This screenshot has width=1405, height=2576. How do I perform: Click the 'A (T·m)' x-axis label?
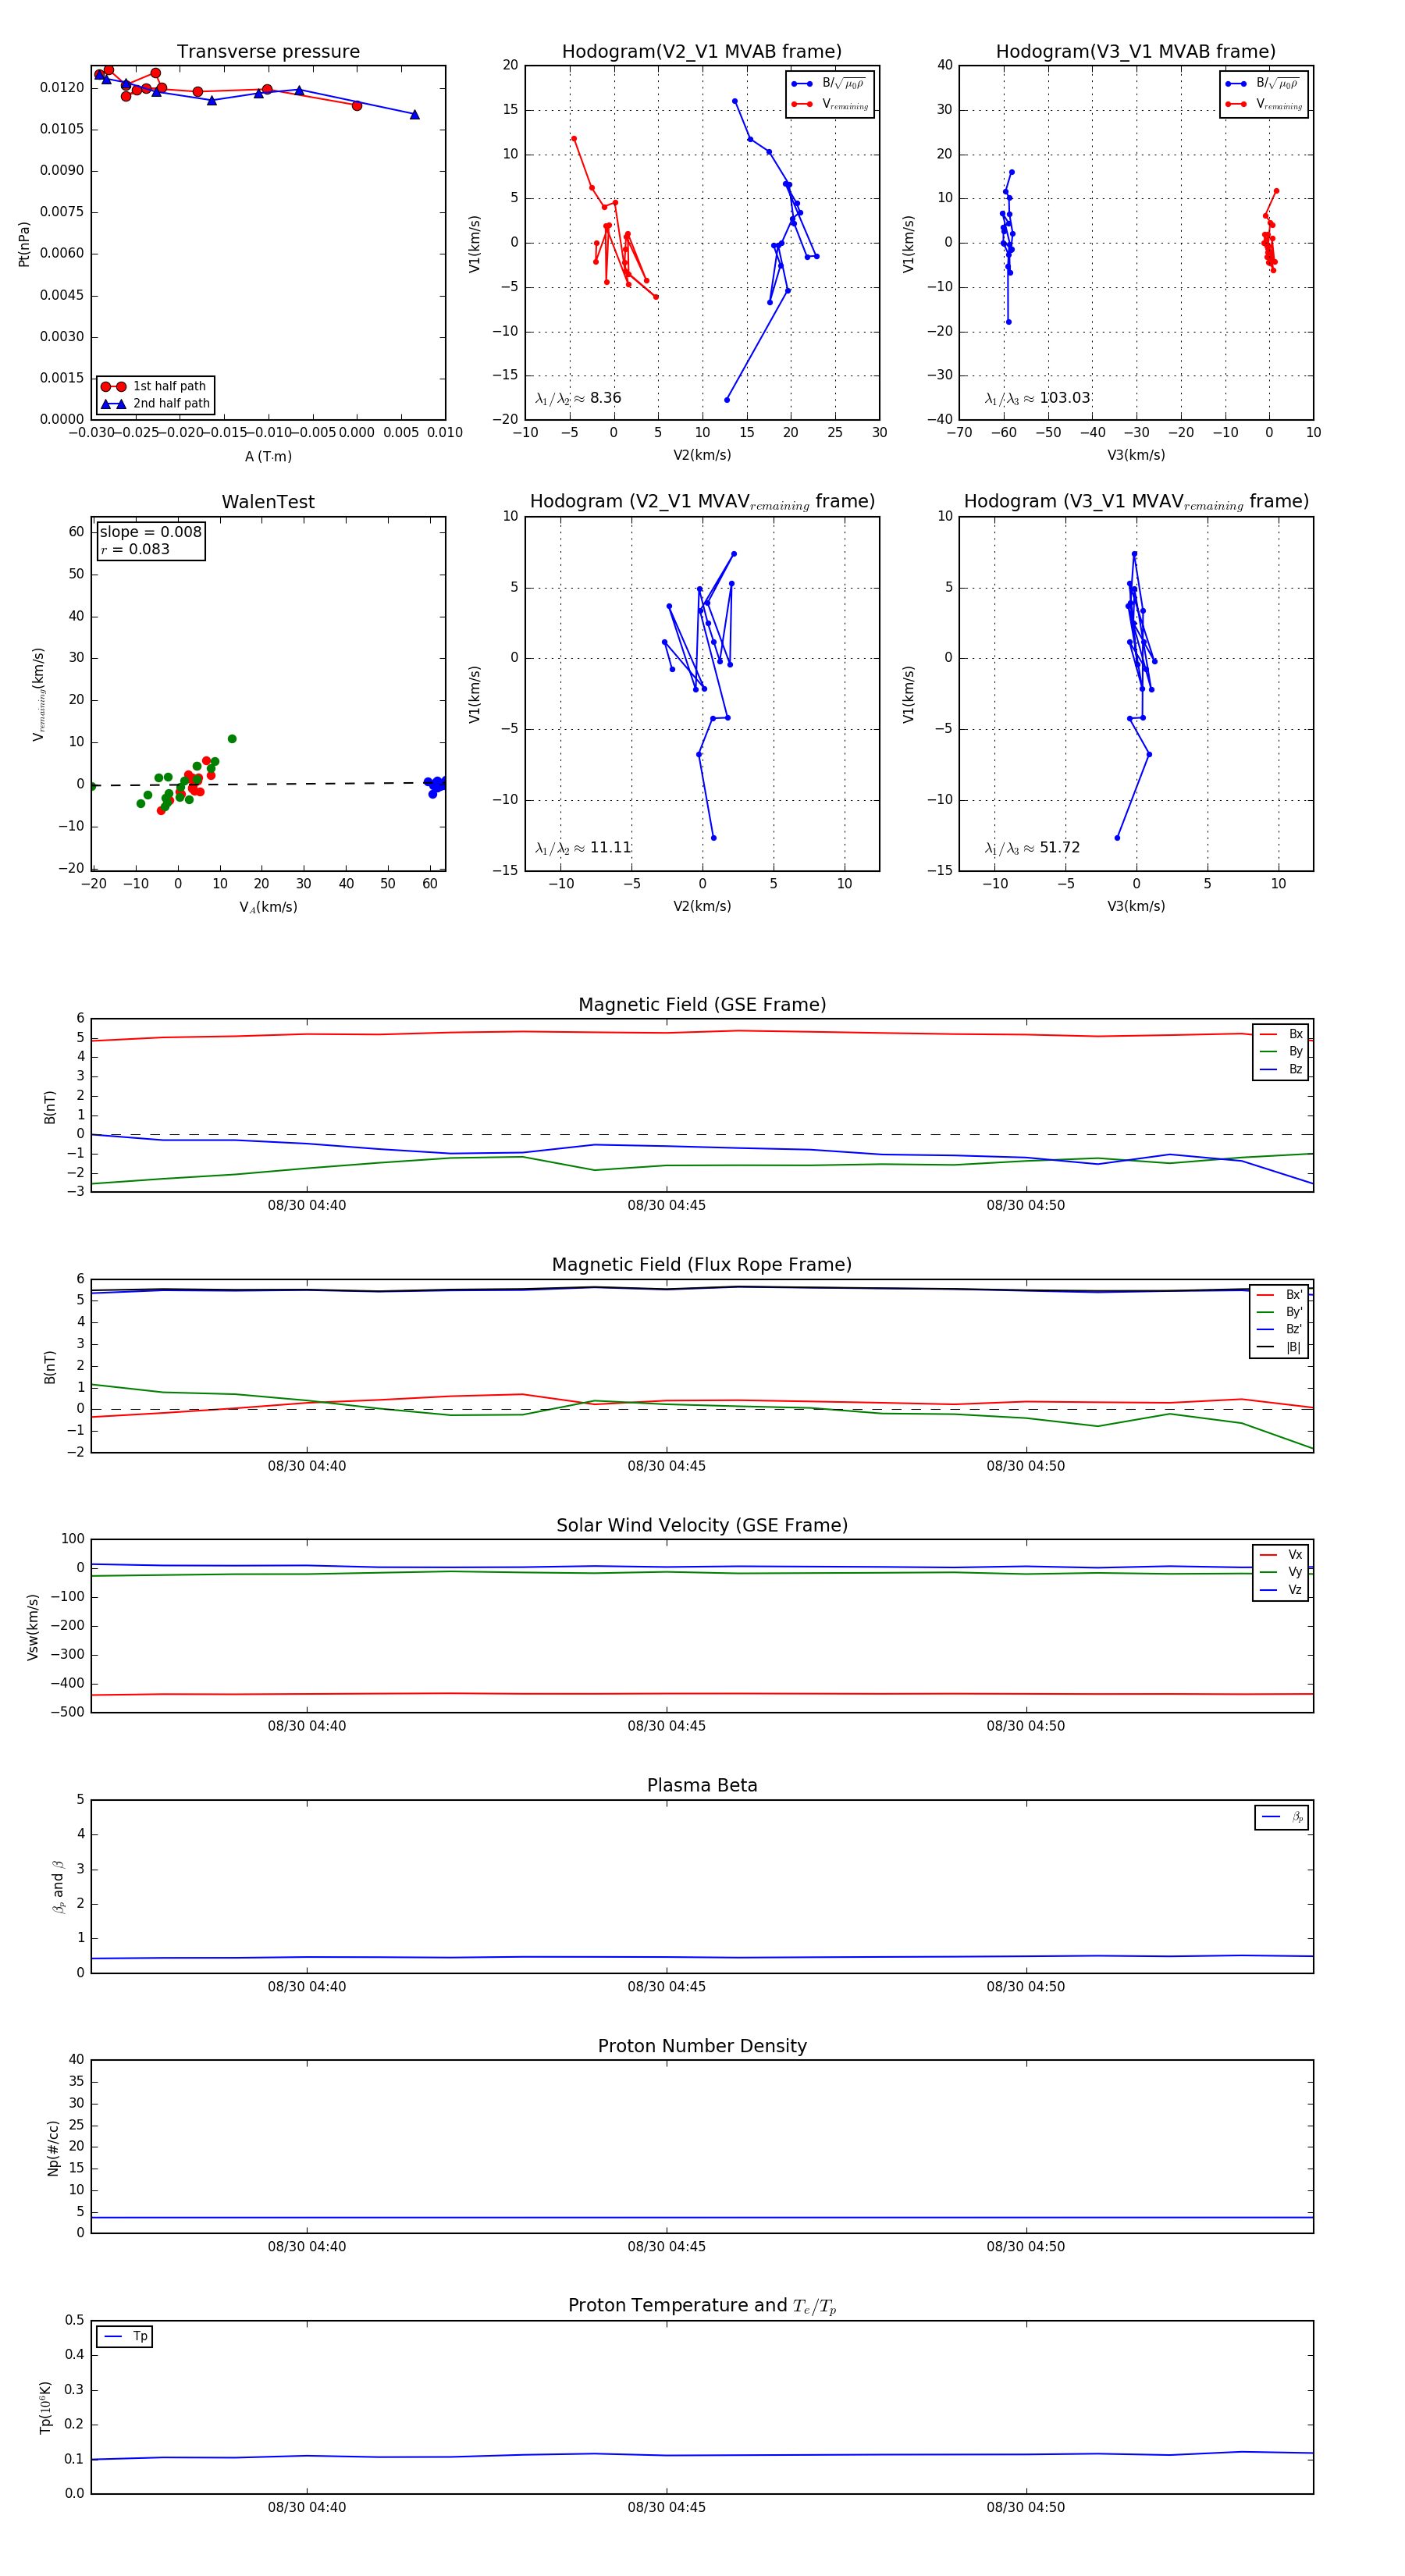[x=268, y=457]
